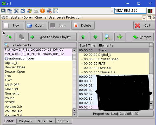The height and width of the screenshot is (125, 156).
Task: Switch to the Schedule tab
Action: click(45, 121)
